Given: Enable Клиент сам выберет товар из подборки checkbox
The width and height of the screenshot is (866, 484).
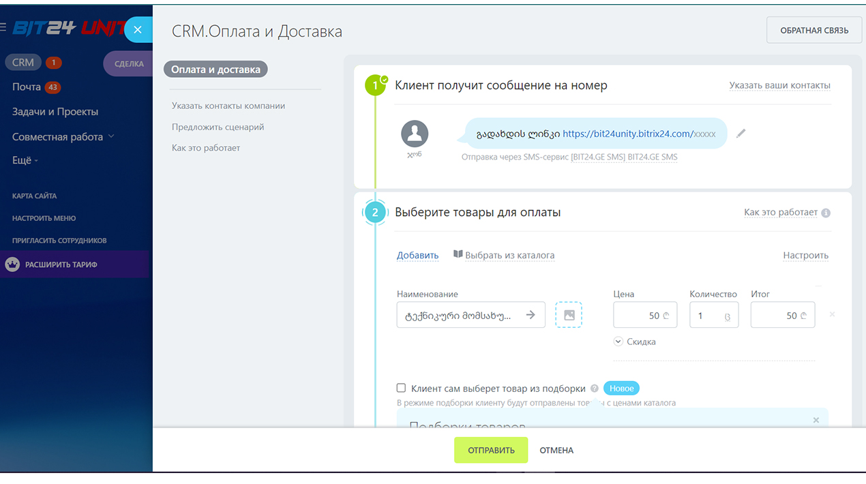Looking at the screenshot, I should (x=401, y=388).
